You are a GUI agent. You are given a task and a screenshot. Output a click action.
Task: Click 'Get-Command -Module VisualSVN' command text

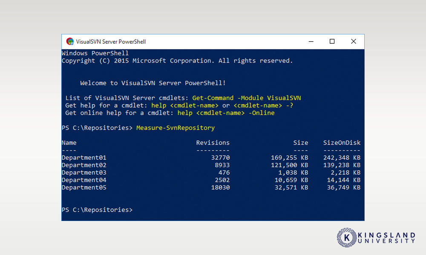point(246,98)
